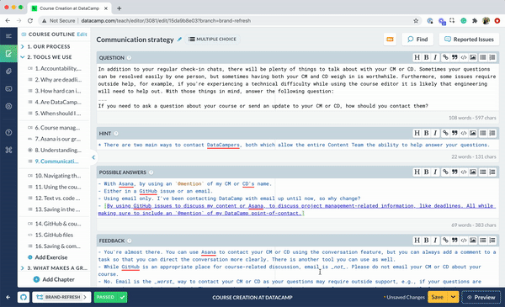This screenshot has width=505, height=307.
Task: Click the GitHub icon in bottom bar
Action: point(24,297)
